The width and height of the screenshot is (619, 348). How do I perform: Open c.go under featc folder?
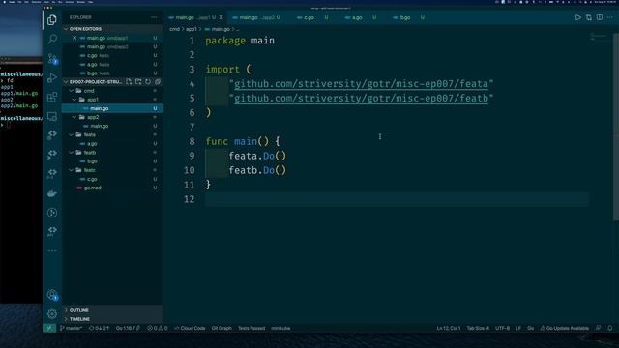[x=92, y=179]
